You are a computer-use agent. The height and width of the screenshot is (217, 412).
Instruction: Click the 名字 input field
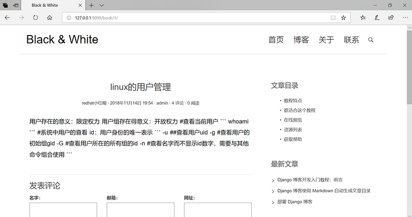[63, 210]
